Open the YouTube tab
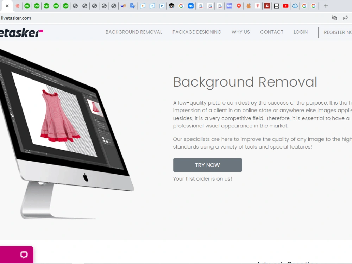352x264 pixels. point(285,6)
